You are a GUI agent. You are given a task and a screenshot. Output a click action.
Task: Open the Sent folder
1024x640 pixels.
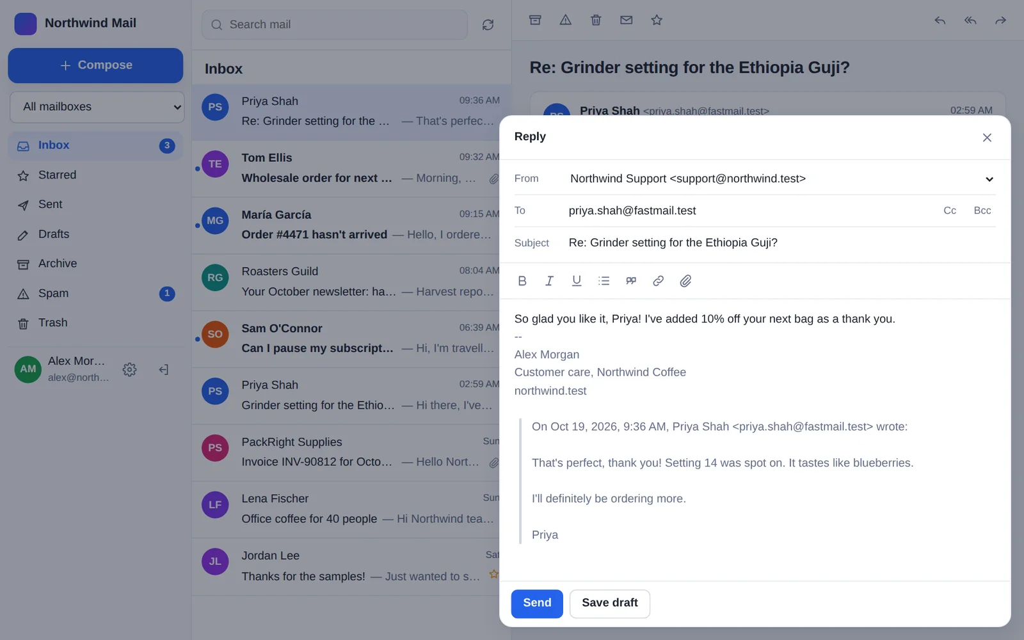point(95,205)
